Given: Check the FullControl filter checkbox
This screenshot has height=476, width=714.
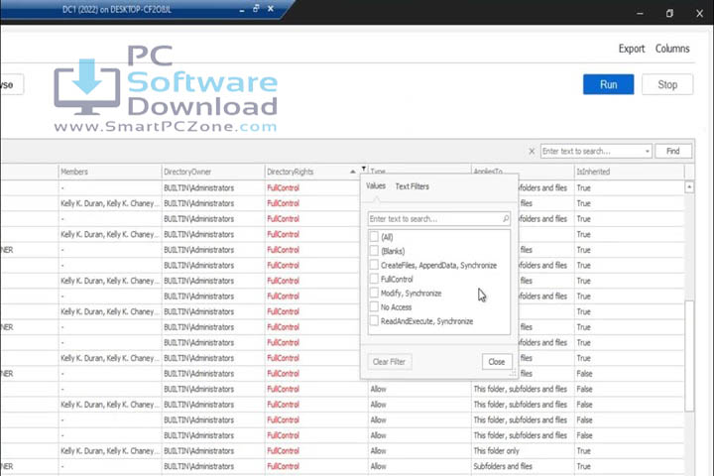Looking at the screenshot, I should pyautogui.click(x=374, y=280).
